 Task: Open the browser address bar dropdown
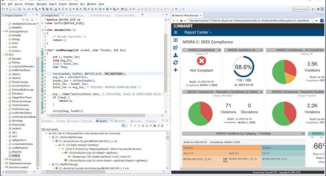pos(312,21)
